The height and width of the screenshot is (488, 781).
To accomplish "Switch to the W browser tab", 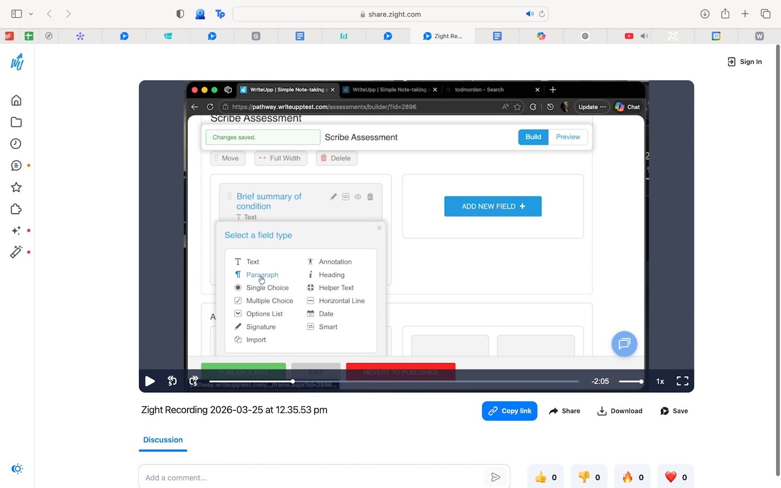I will tap(760, 36).
